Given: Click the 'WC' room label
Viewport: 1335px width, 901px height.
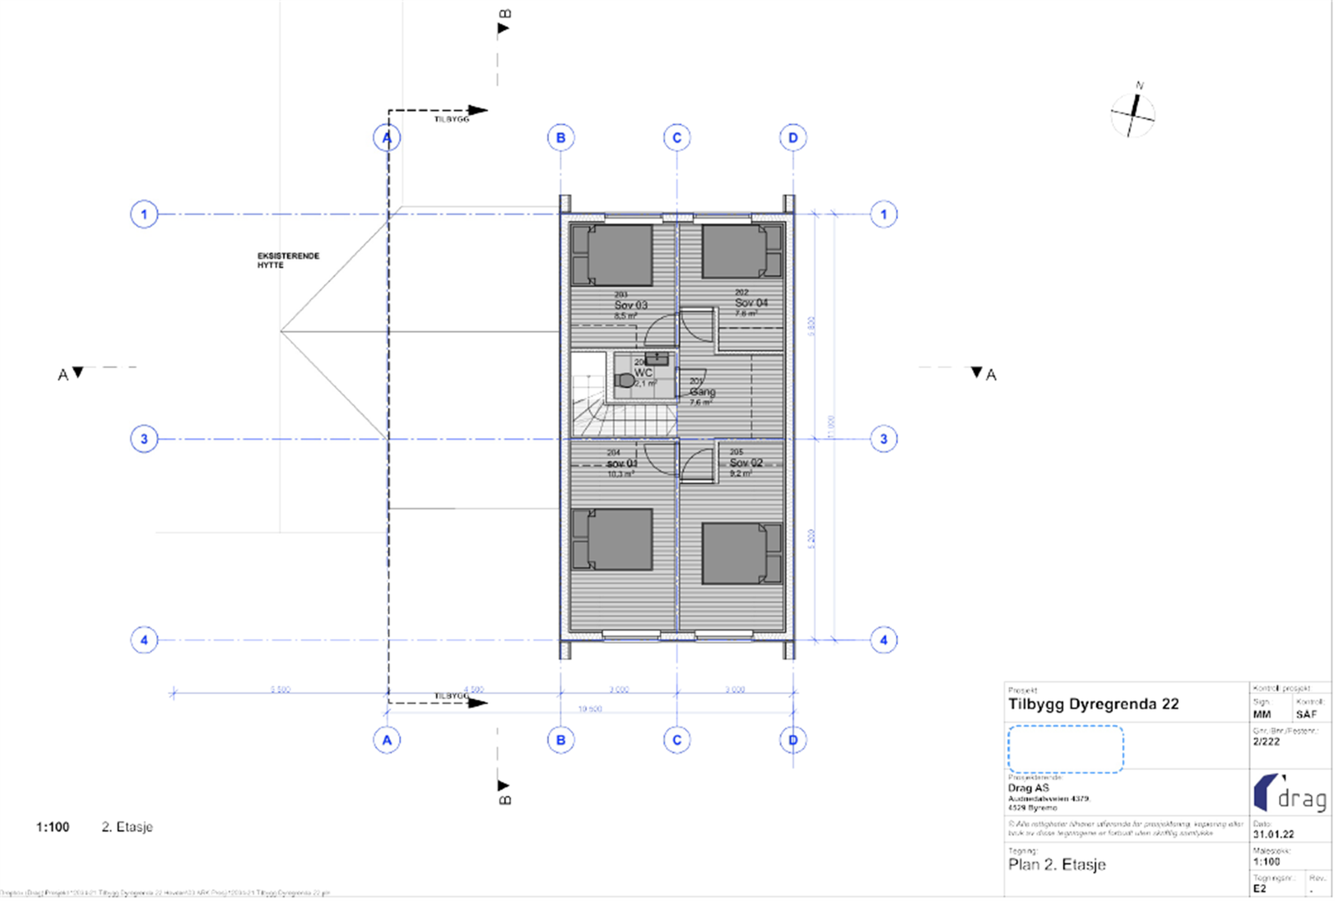Looking at the screenshot, I should [643, 373].
